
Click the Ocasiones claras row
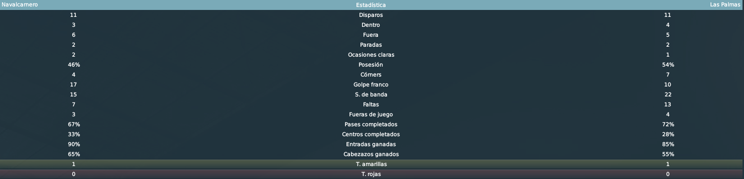click(x=372, y=55)
